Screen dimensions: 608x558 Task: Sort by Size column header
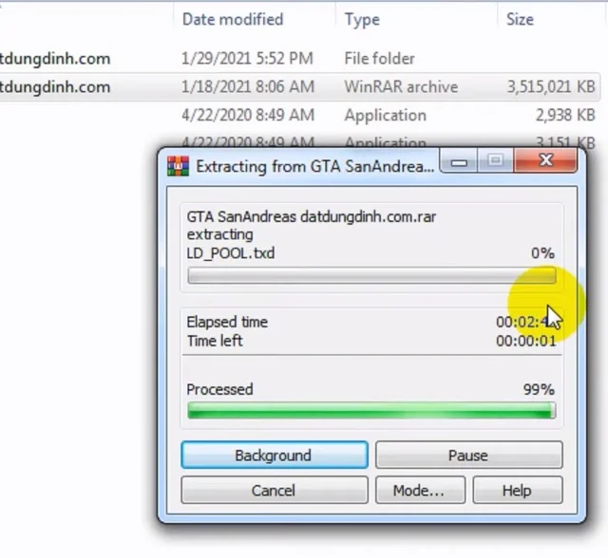coord(520,19)
